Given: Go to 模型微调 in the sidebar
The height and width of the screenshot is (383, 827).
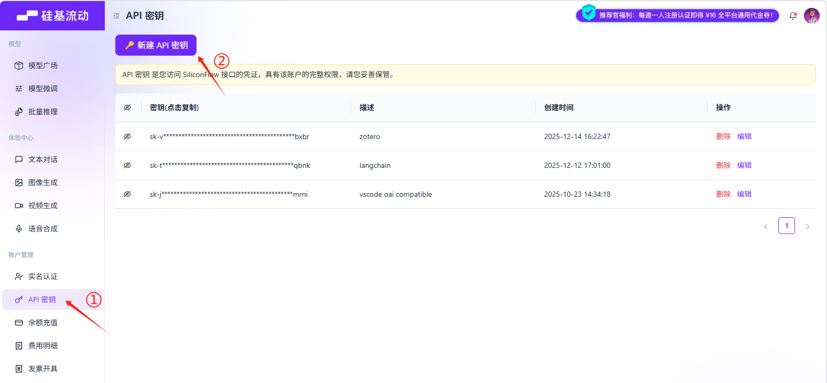Looking at the screenshot, I should 43,89.
